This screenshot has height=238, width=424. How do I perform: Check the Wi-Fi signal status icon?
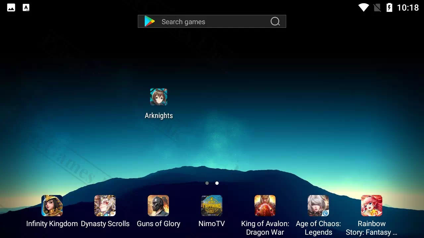(364, 8)
